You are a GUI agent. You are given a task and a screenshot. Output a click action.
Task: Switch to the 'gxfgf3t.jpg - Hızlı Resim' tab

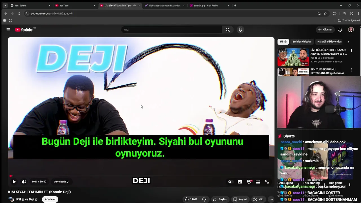[x=209, y=5]
